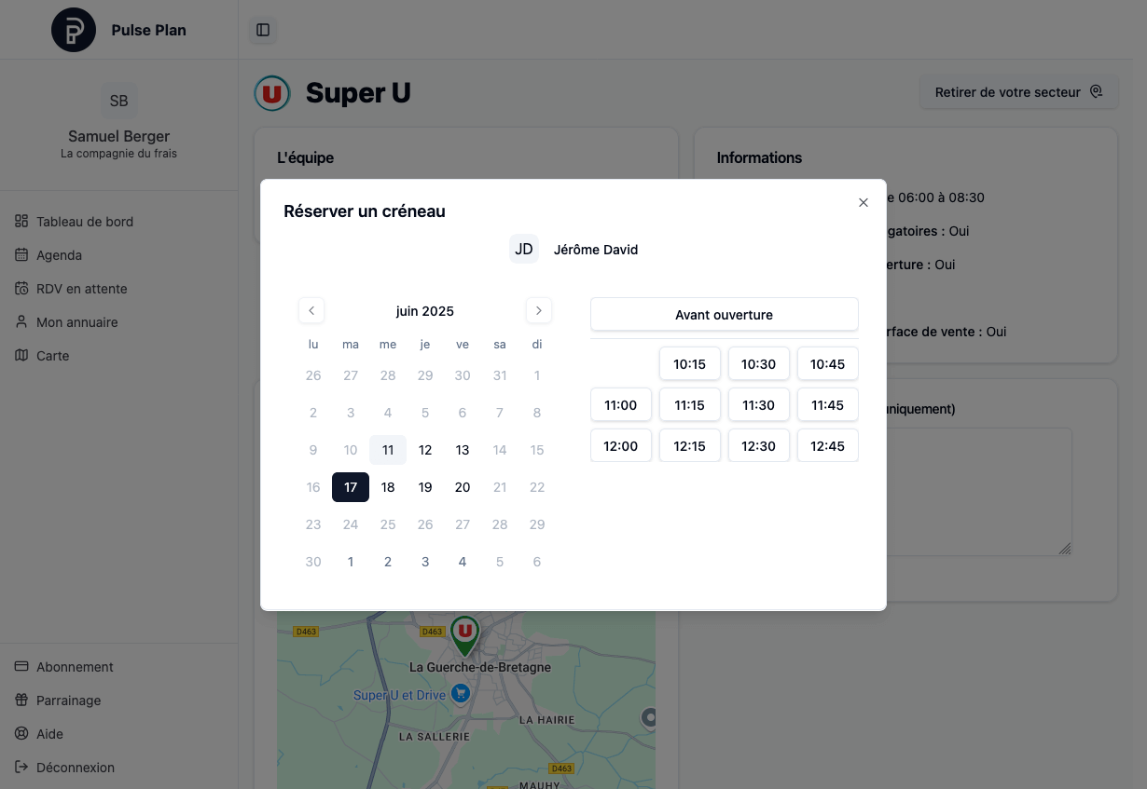Click the SB user avatar
The image size is (1147, 789).
(x=118, y=101)
